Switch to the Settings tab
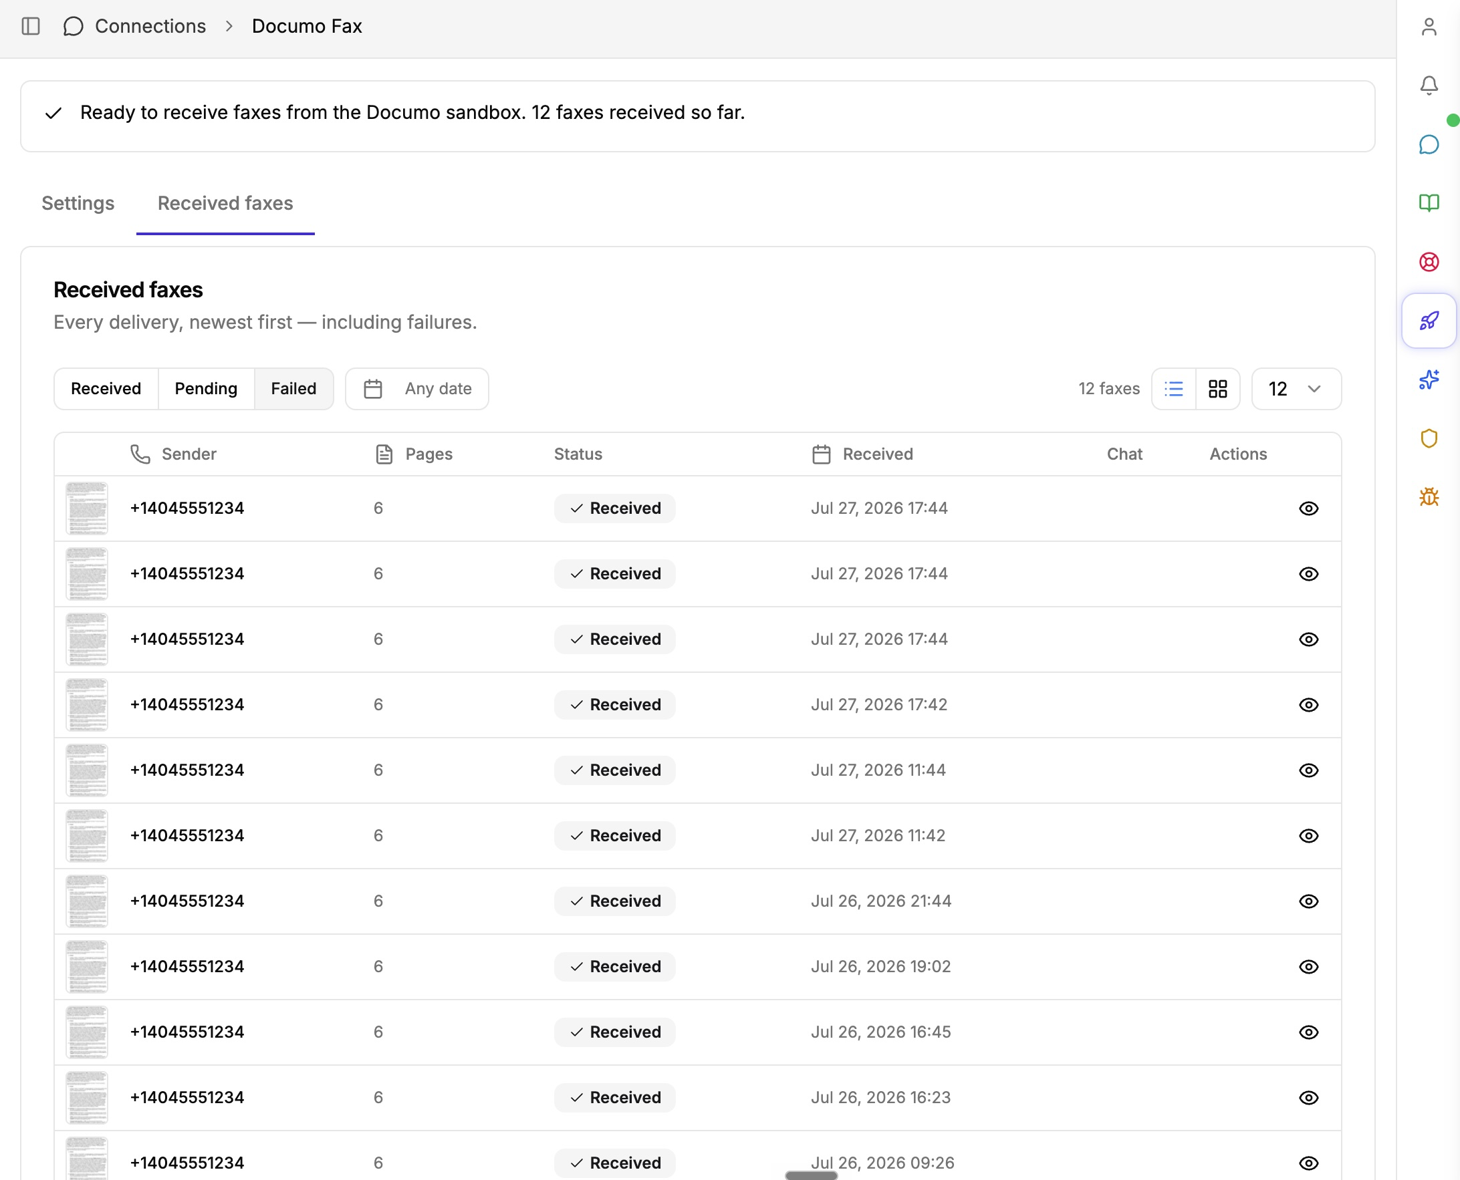This screenshot has height=1180, width=1460. pyautogui.click(x=78, y=203)
